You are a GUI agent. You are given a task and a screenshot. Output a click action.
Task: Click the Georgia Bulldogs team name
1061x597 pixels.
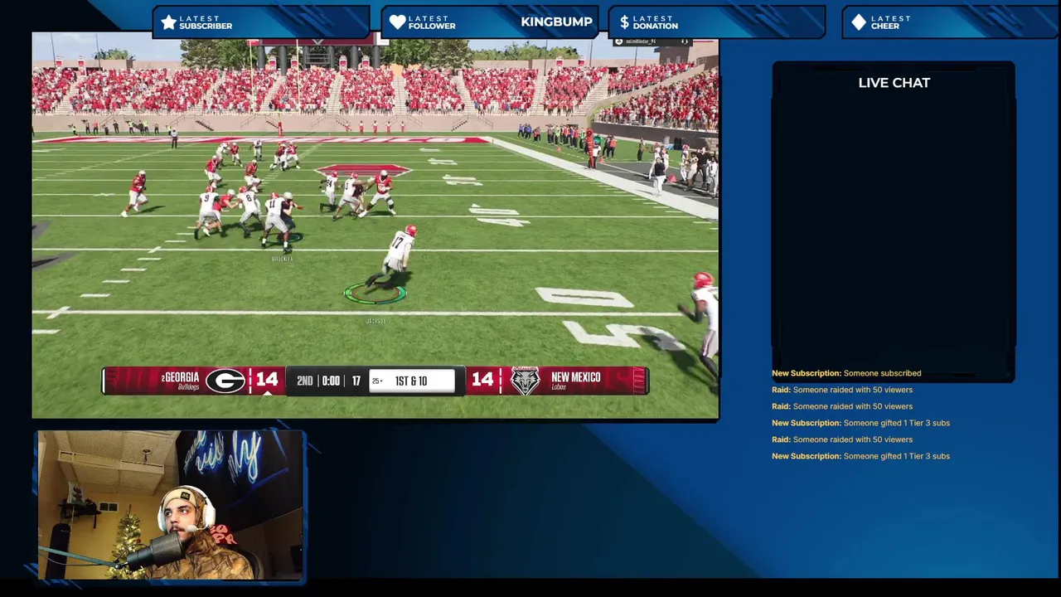[x=181, y=381]
